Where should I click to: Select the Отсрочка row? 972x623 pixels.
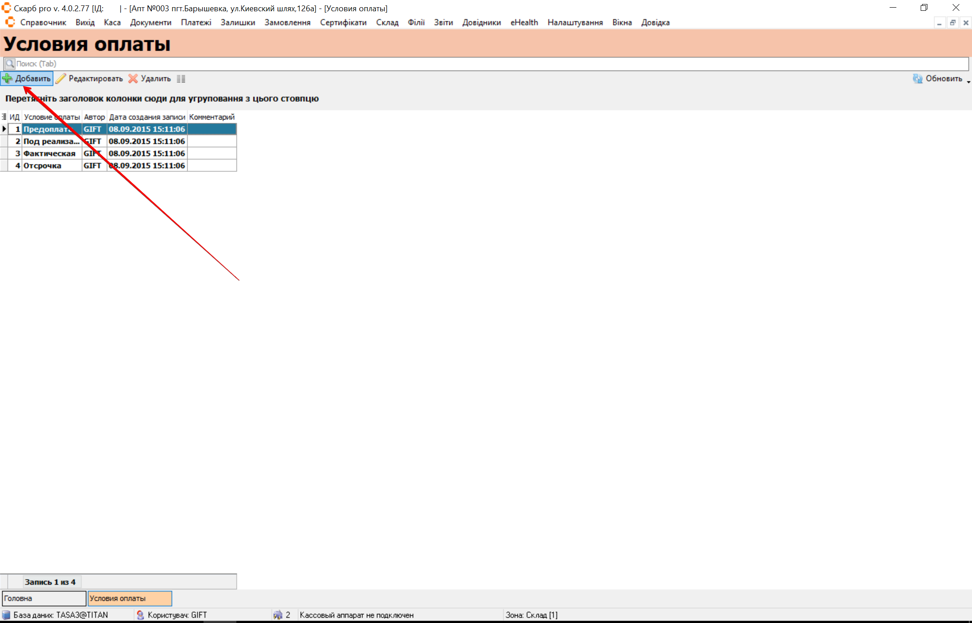click(x=42, y=166)
